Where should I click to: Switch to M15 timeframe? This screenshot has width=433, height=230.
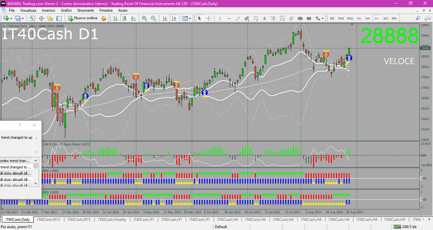[x=341, y=18]
